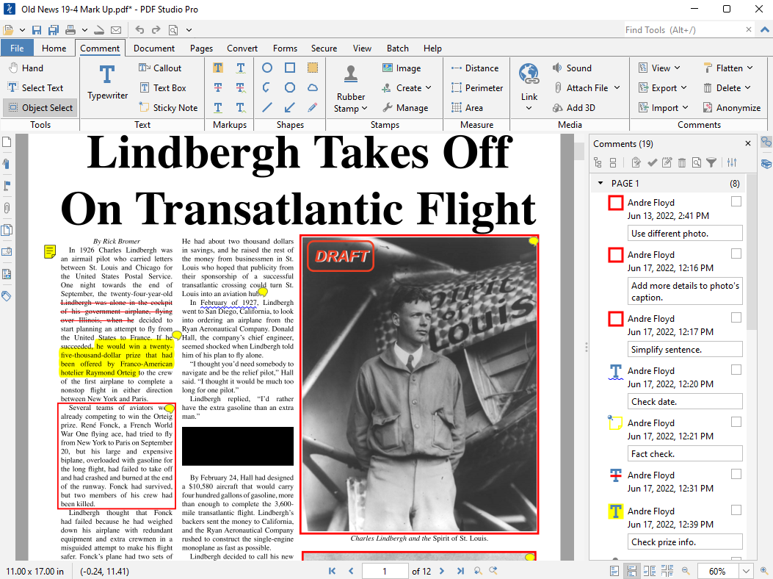
Task: Mark the 'Fact check' comment checkbox
Action: (x=736, y=422)
